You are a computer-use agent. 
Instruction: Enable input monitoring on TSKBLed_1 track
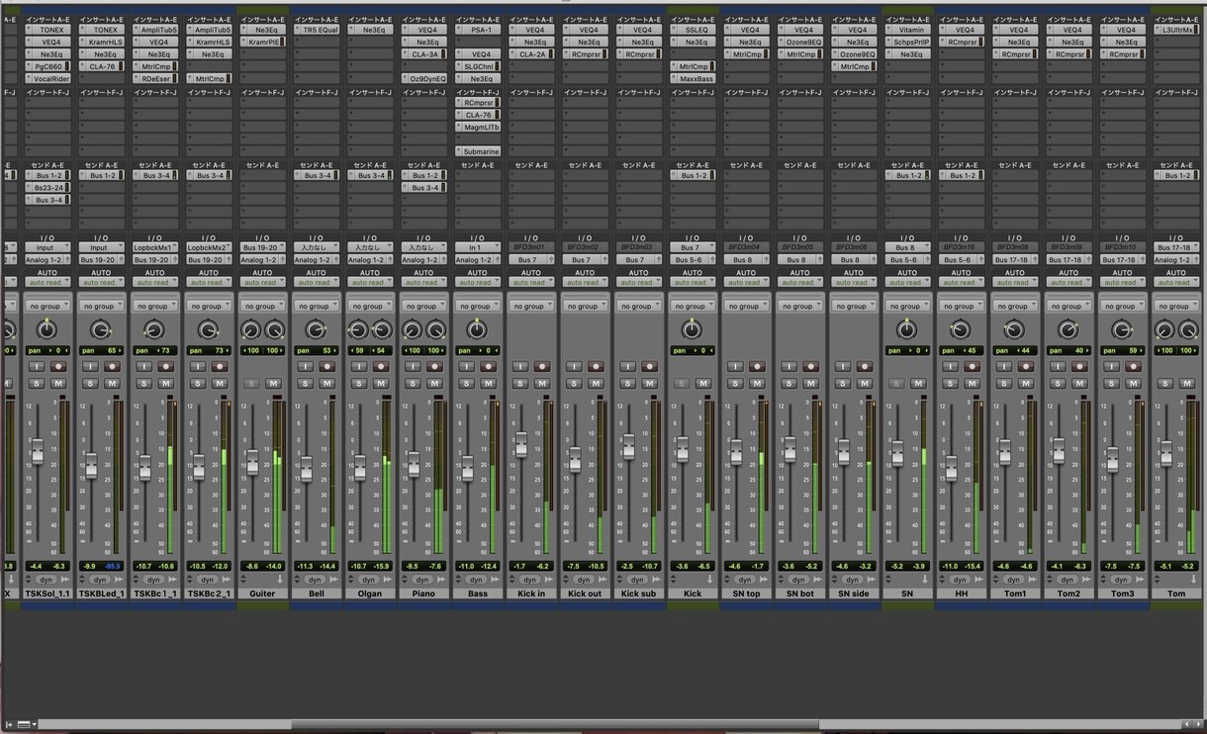pos(91,366)
